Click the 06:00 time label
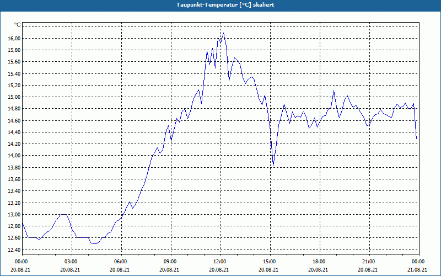Screen dimensions: 441x276 pyautogui.click(x=121, y=262)
